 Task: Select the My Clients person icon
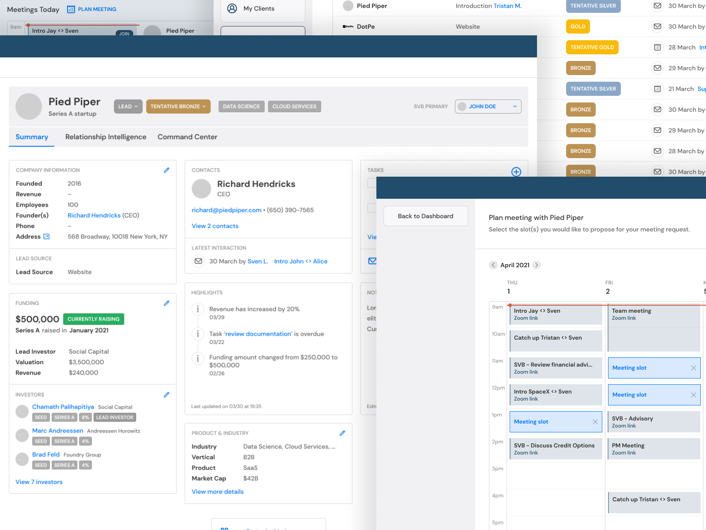coord(232,8)
